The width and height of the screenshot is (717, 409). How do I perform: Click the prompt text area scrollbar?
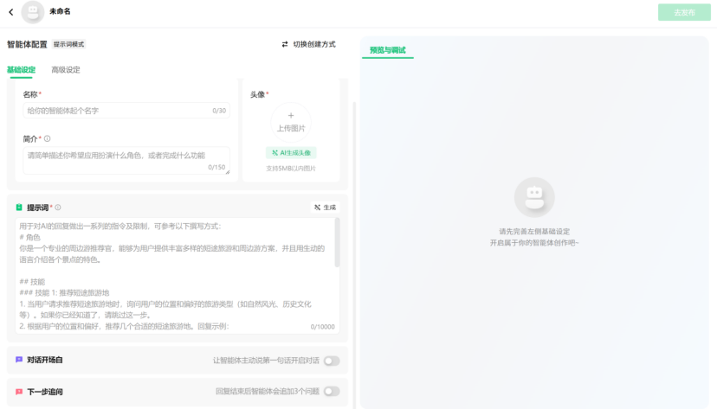click(x=337, y=246)
